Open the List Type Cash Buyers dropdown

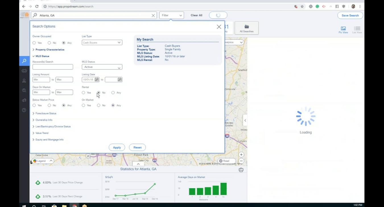(102, 43)
